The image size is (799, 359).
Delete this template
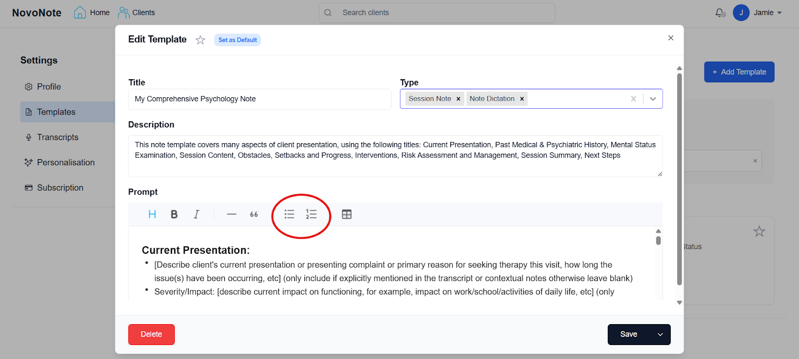(151, 335)
